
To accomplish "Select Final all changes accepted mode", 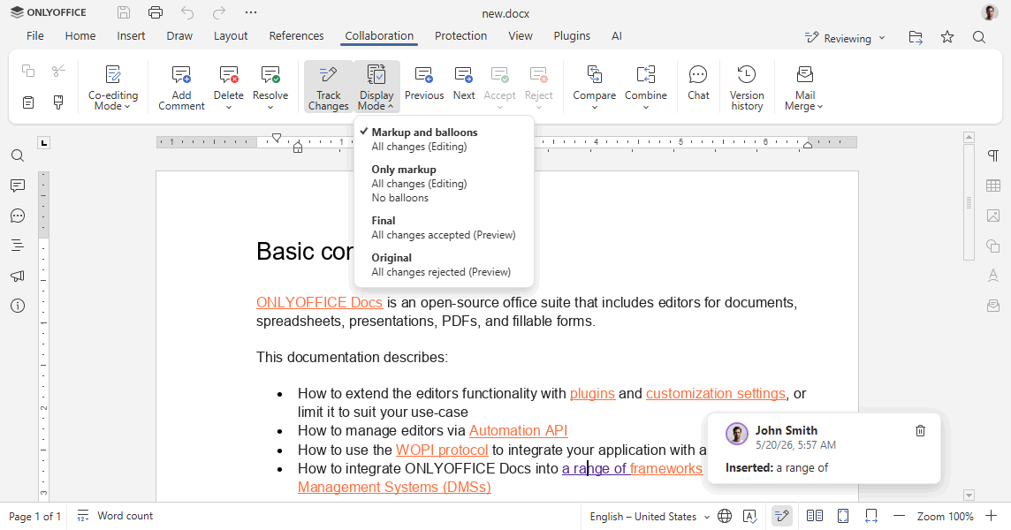I will click(444, 228).
